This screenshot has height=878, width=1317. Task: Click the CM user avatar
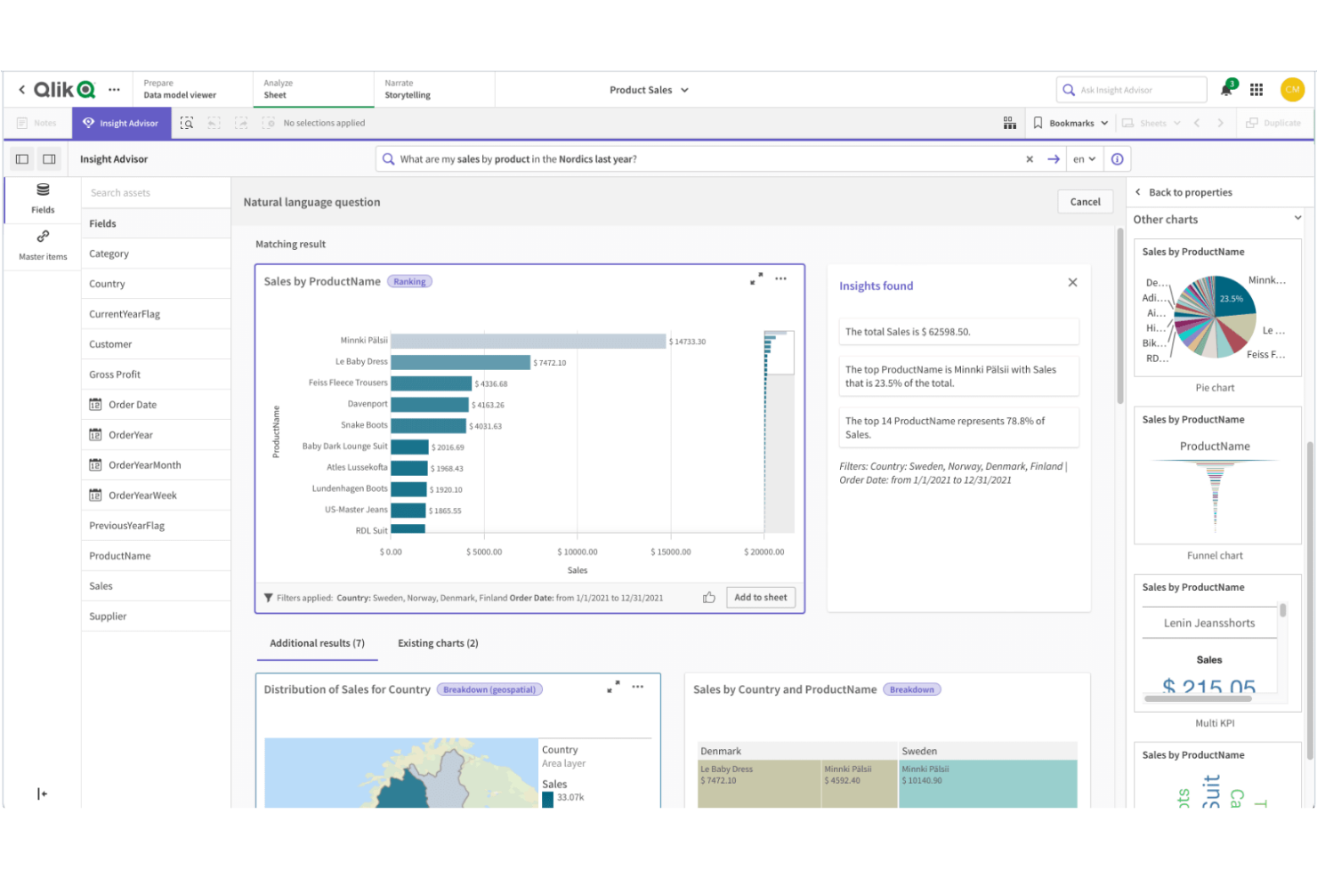click(1292, 89)
